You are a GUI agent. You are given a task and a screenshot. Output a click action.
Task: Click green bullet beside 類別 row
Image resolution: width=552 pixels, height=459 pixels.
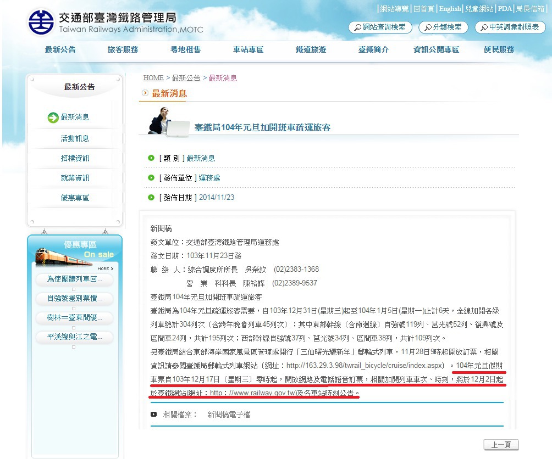(151, 158)
